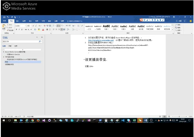Open the 文件 File tab
The height and width of the screenshot is (137, 194).
pos(4,21)
